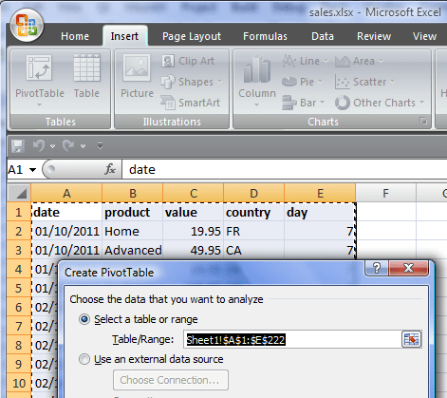
Task: Insert a Pie chart
Action: [x=303, y=82]
